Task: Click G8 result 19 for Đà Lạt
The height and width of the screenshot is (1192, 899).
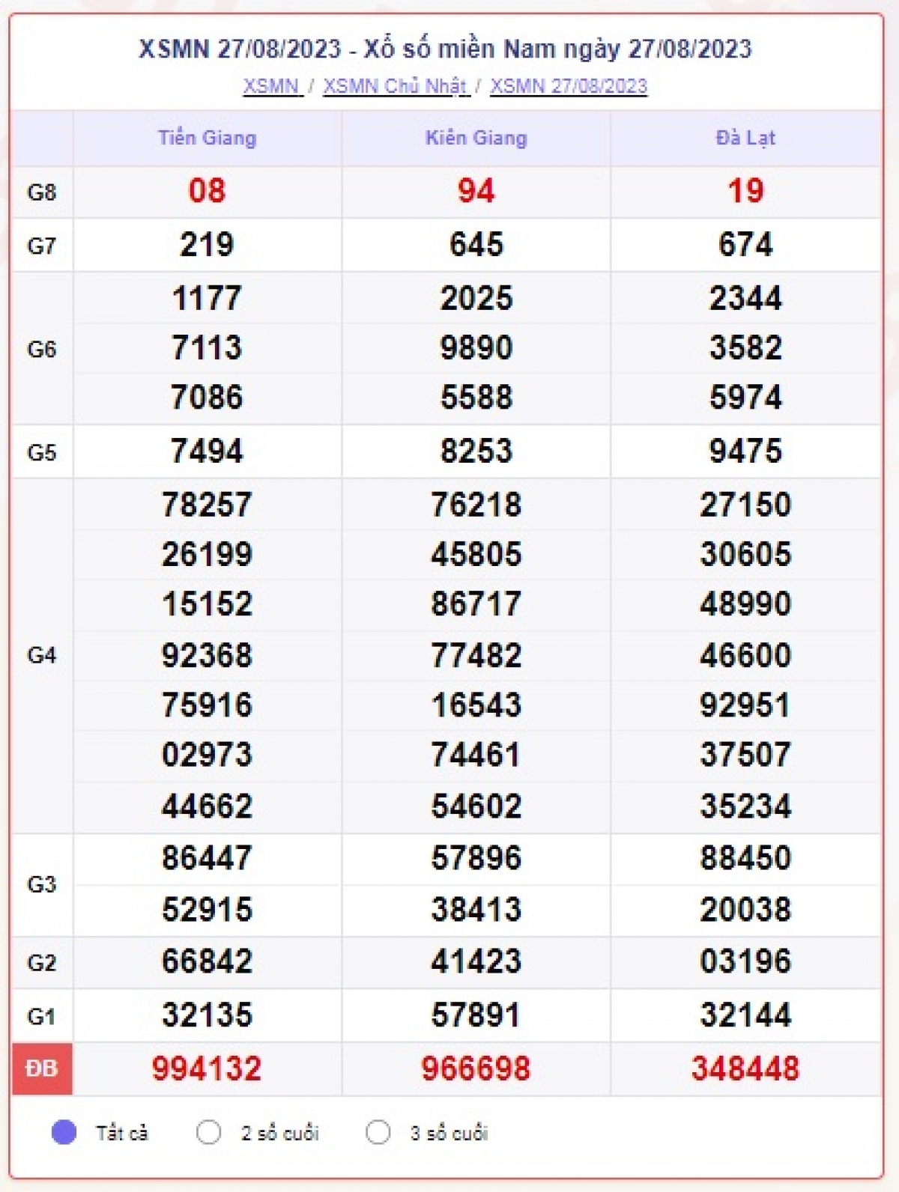Action: point(745,191)
